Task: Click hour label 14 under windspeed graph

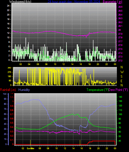Action: [72, 64]
